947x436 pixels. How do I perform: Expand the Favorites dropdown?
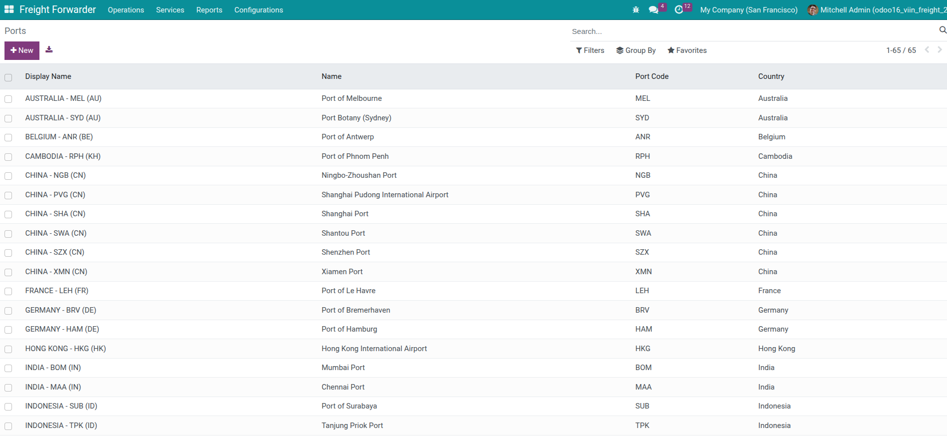coord(687,50)
